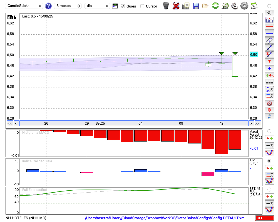Click the green refresh arrows icon
278x222 pixels.
pos(215,6)
